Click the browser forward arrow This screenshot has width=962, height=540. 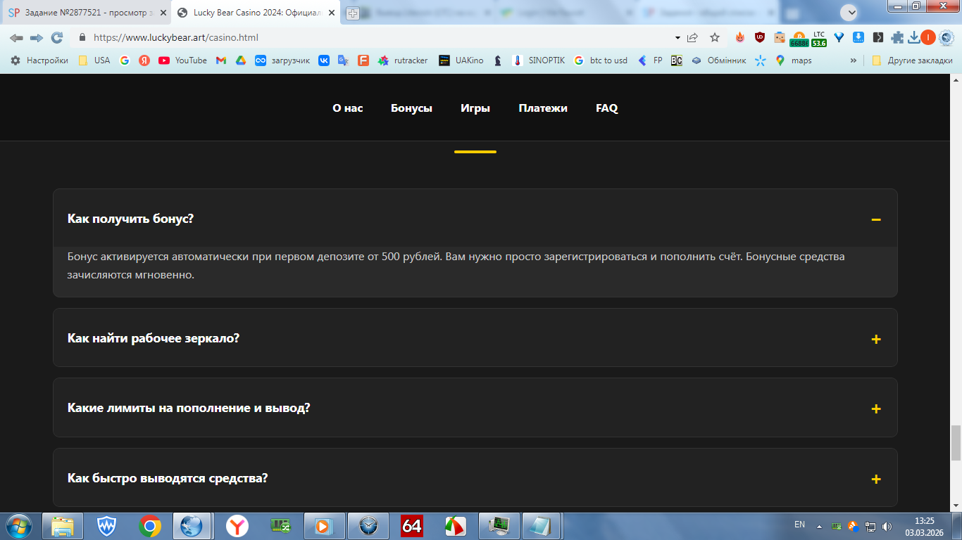click(x=37, y=38)
